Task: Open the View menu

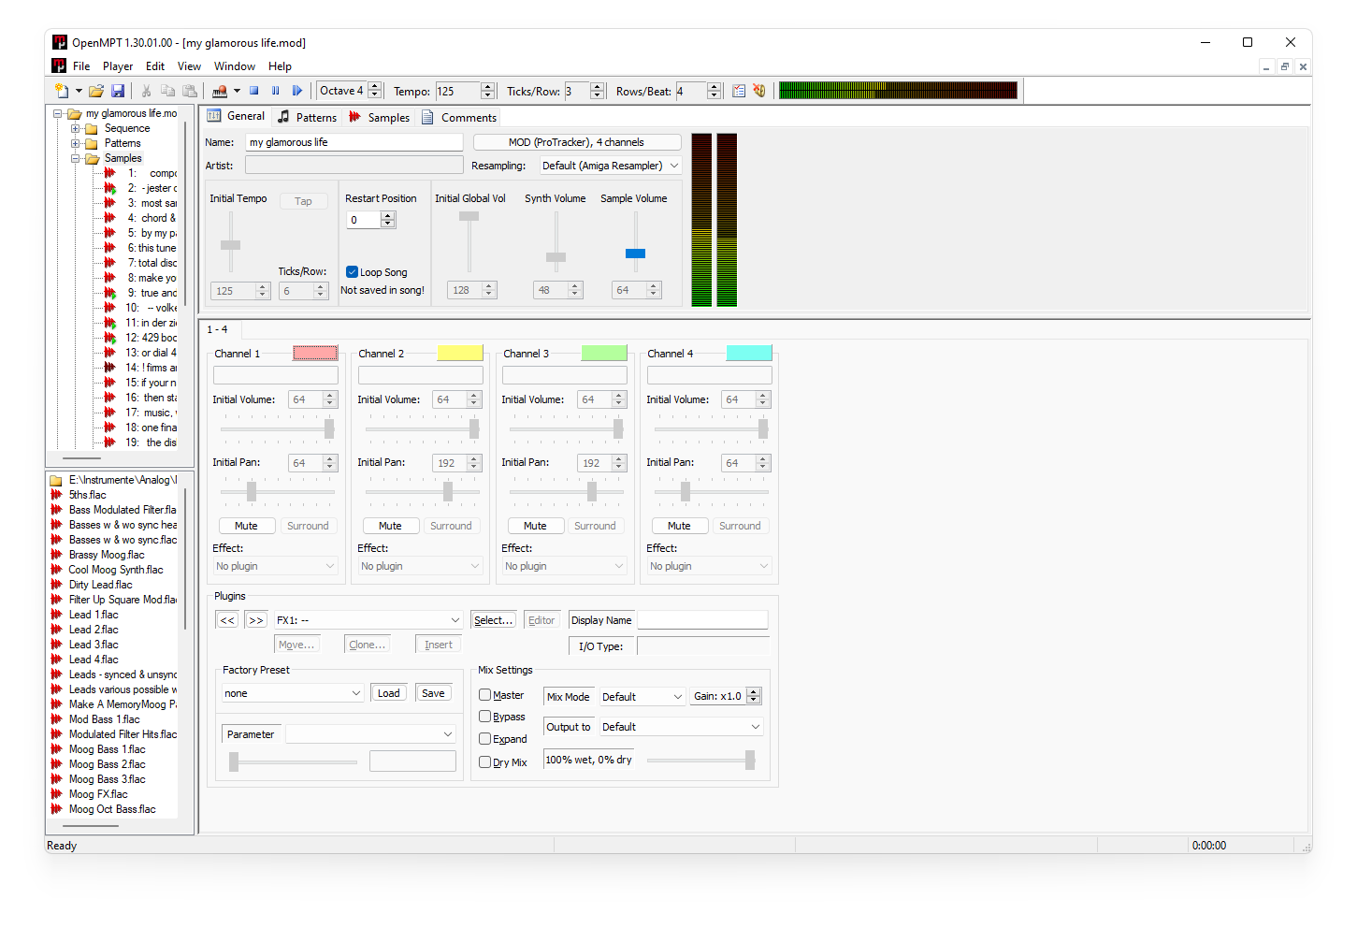Action: click(x=189, y=66)
